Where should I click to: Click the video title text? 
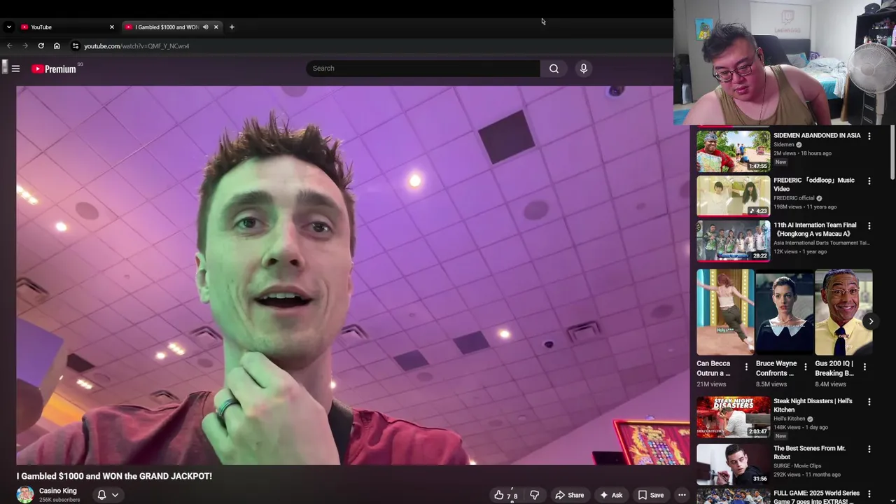click(x=114, y=476)
